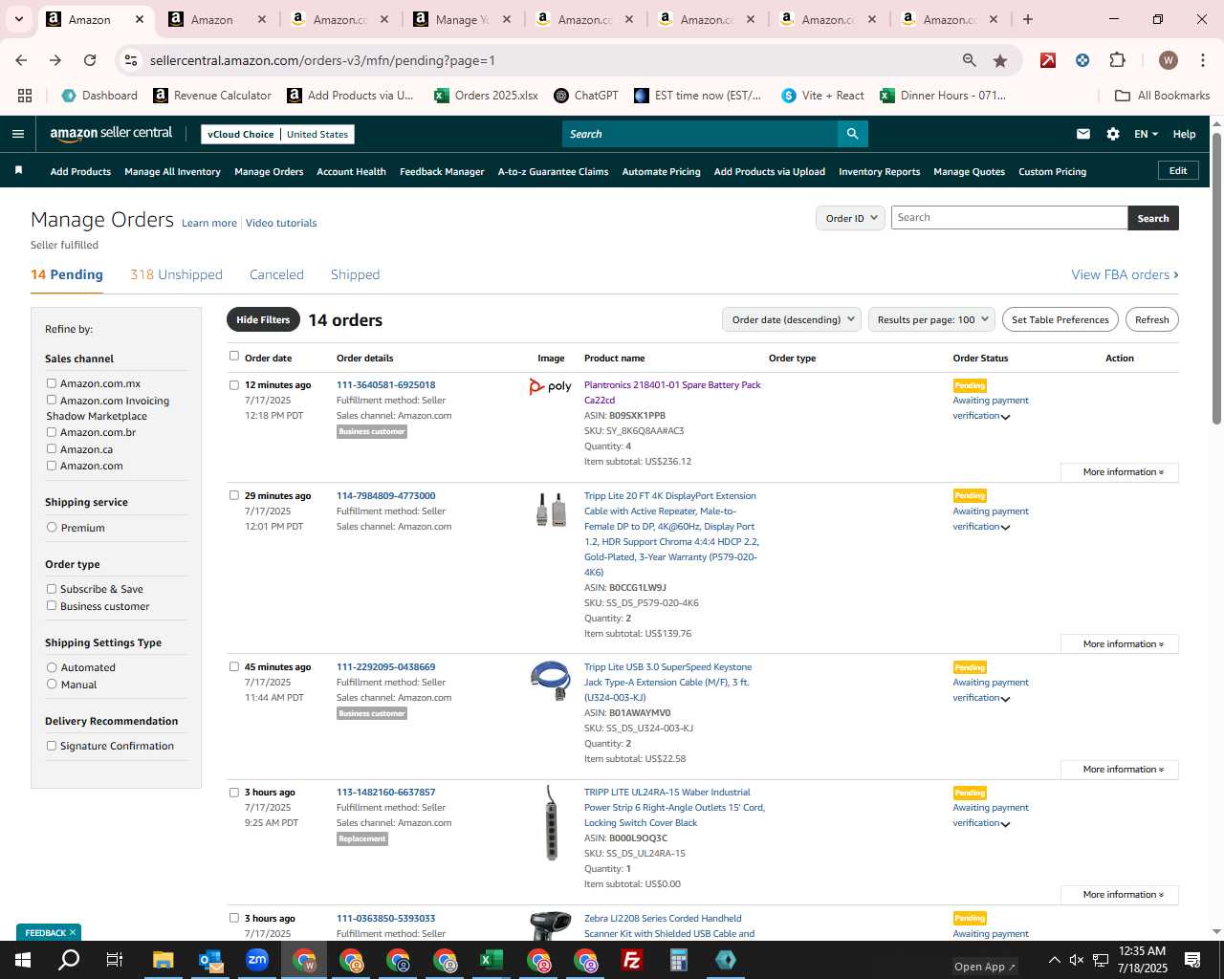
Task: Expand More information for order 111-3640581-6925018
Action: coord(1120,472)
